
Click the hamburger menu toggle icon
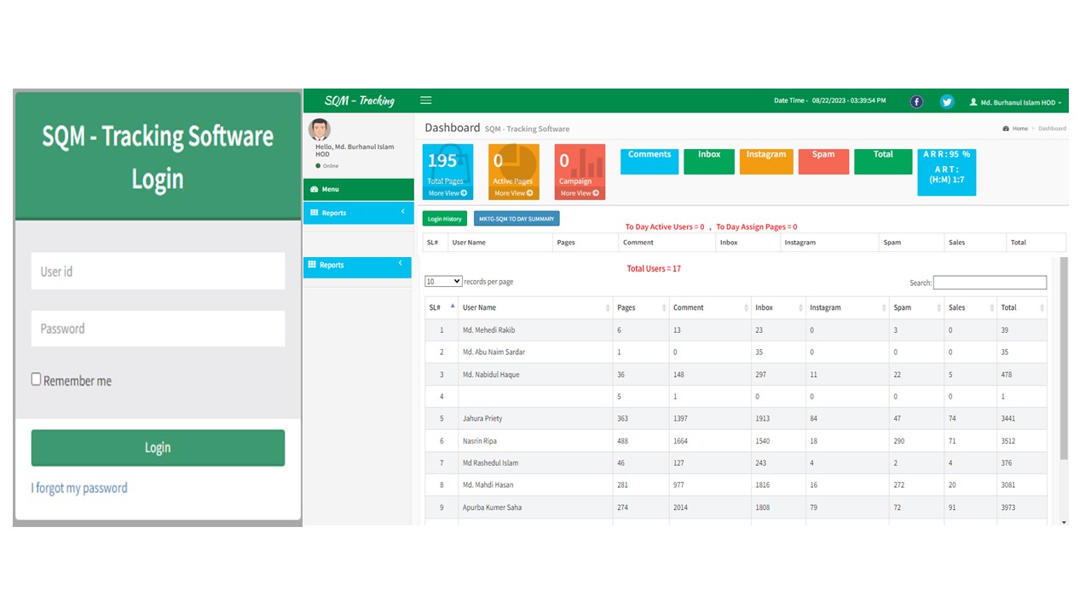[426, 100]
